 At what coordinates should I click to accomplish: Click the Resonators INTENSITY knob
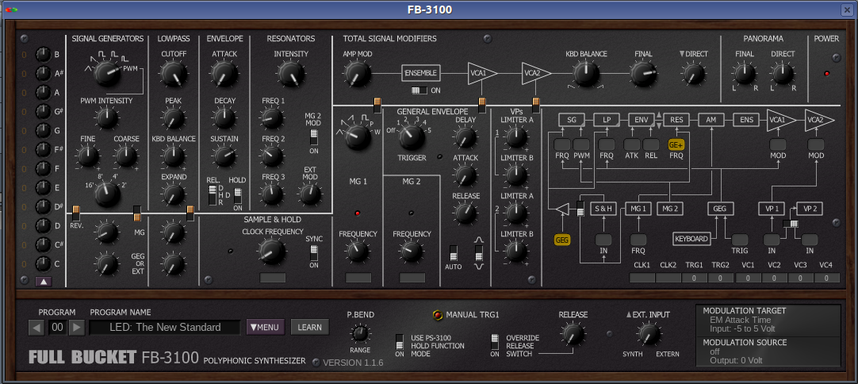(x=291, y=74)
